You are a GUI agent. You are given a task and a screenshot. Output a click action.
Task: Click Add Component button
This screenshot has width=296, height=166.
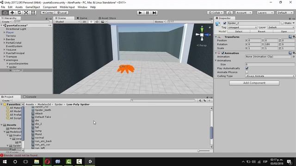[x=254, y=83]
